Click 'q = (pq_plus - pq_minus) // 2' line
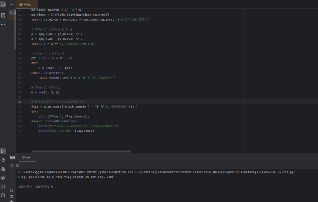 click(57, 39)
